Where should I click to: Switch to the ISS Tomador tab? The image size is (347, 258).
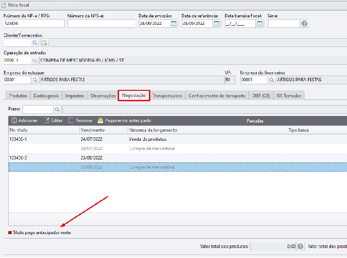coord(289,96)
